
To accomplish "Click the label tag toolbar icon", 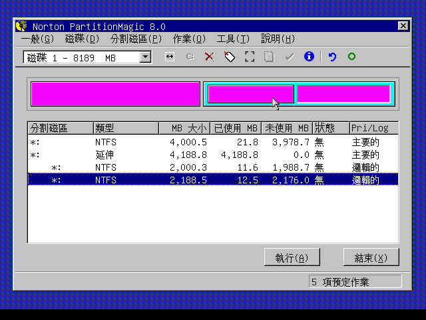I will [x=230, y=57].
